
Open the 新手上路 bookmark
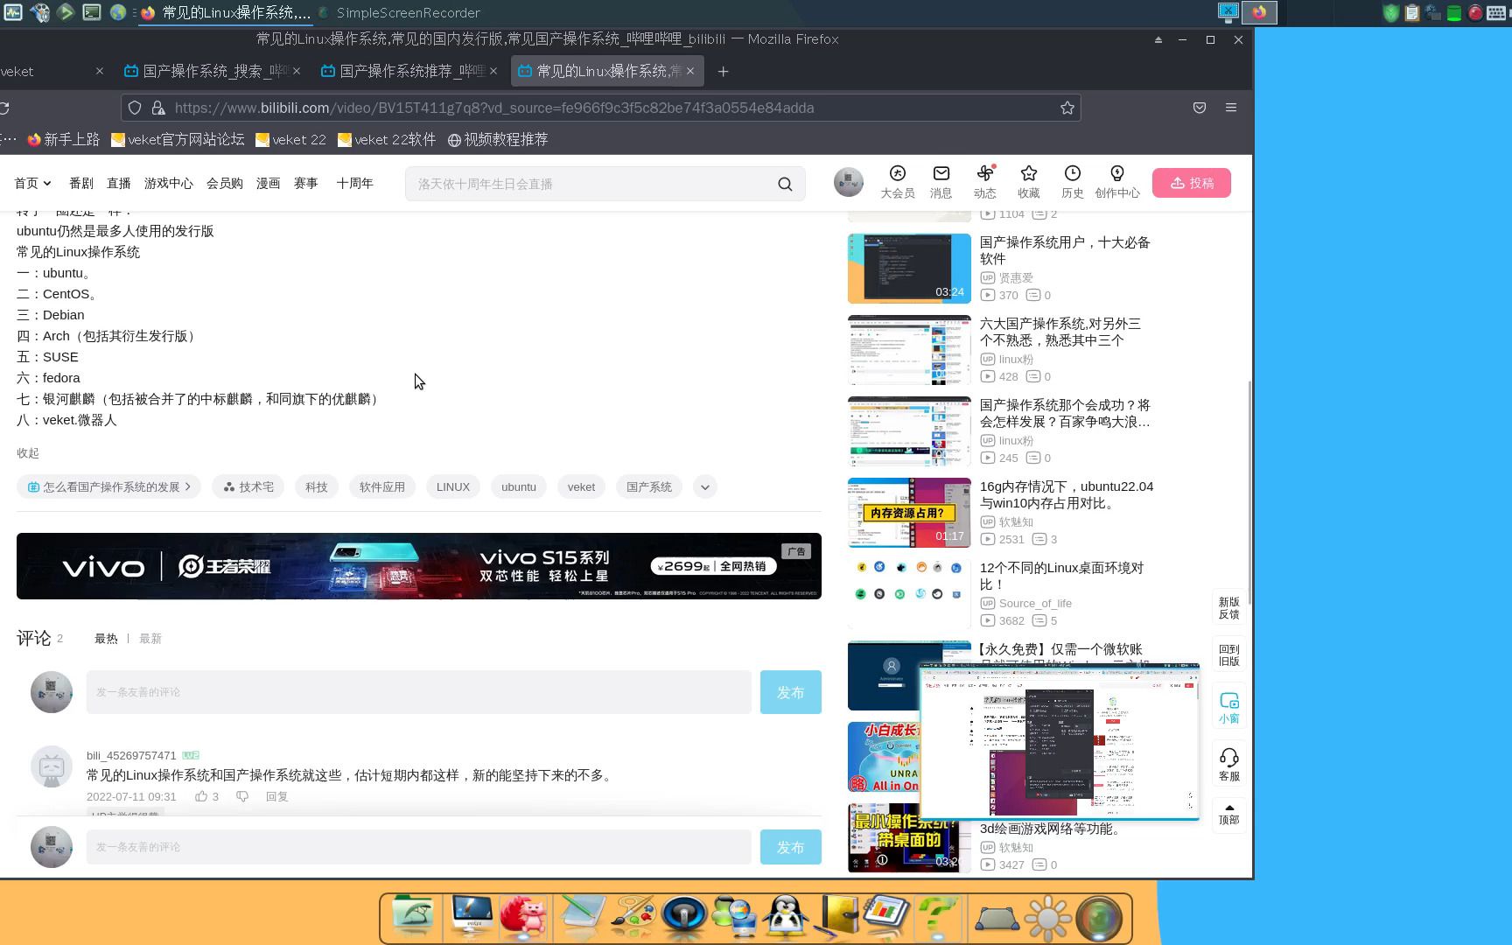click(x=63, y=140)
